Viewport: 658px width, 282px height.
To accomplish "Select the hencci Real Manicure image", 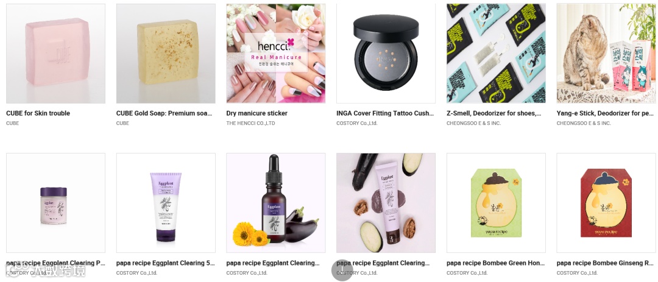I will 276,54.
